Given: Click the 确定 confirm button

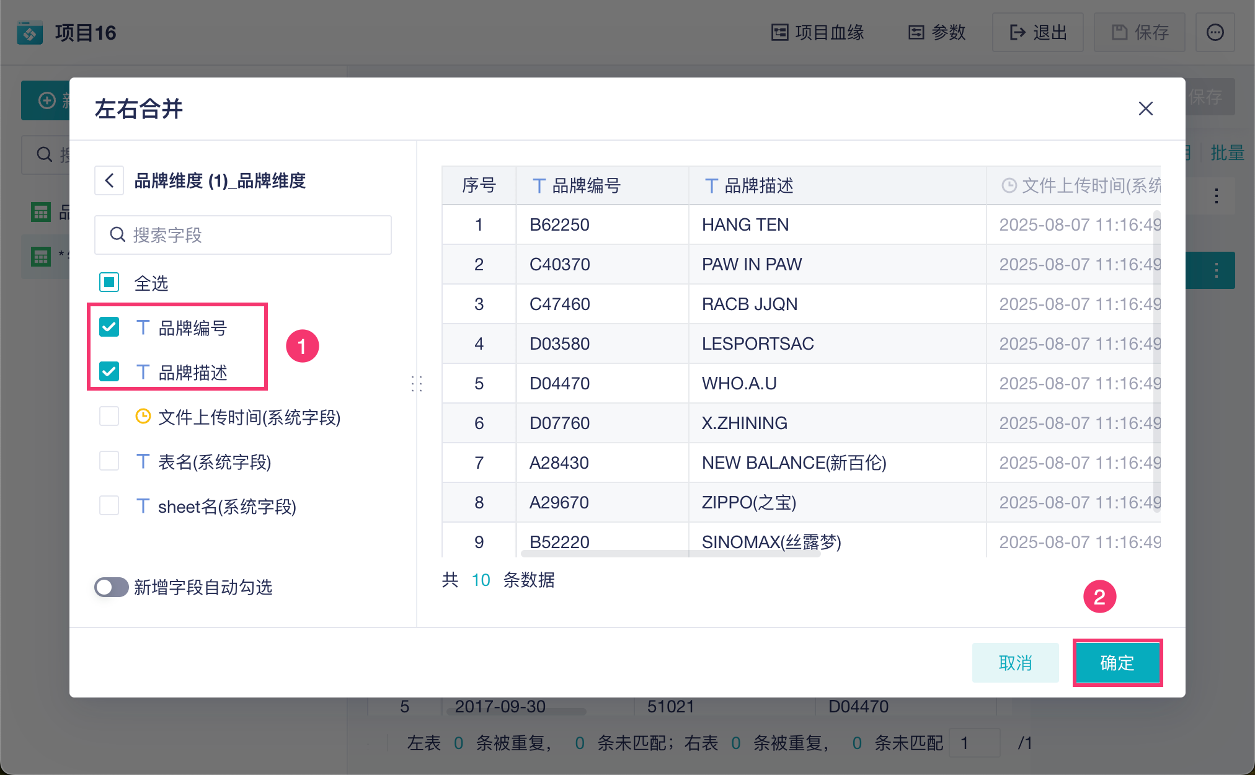Looking at the screenshot, I should click(1117, 662).
